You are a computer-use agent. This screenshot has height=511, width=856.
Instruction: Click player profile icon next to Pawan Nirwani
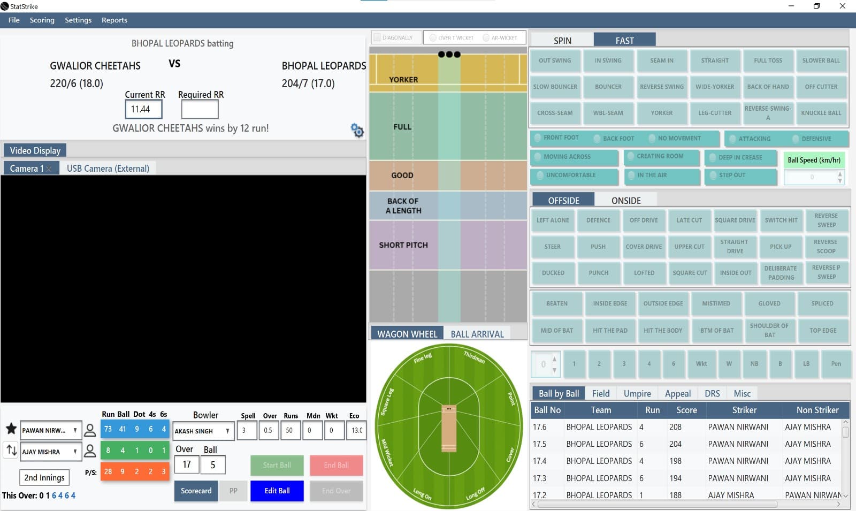click(90, 430)
